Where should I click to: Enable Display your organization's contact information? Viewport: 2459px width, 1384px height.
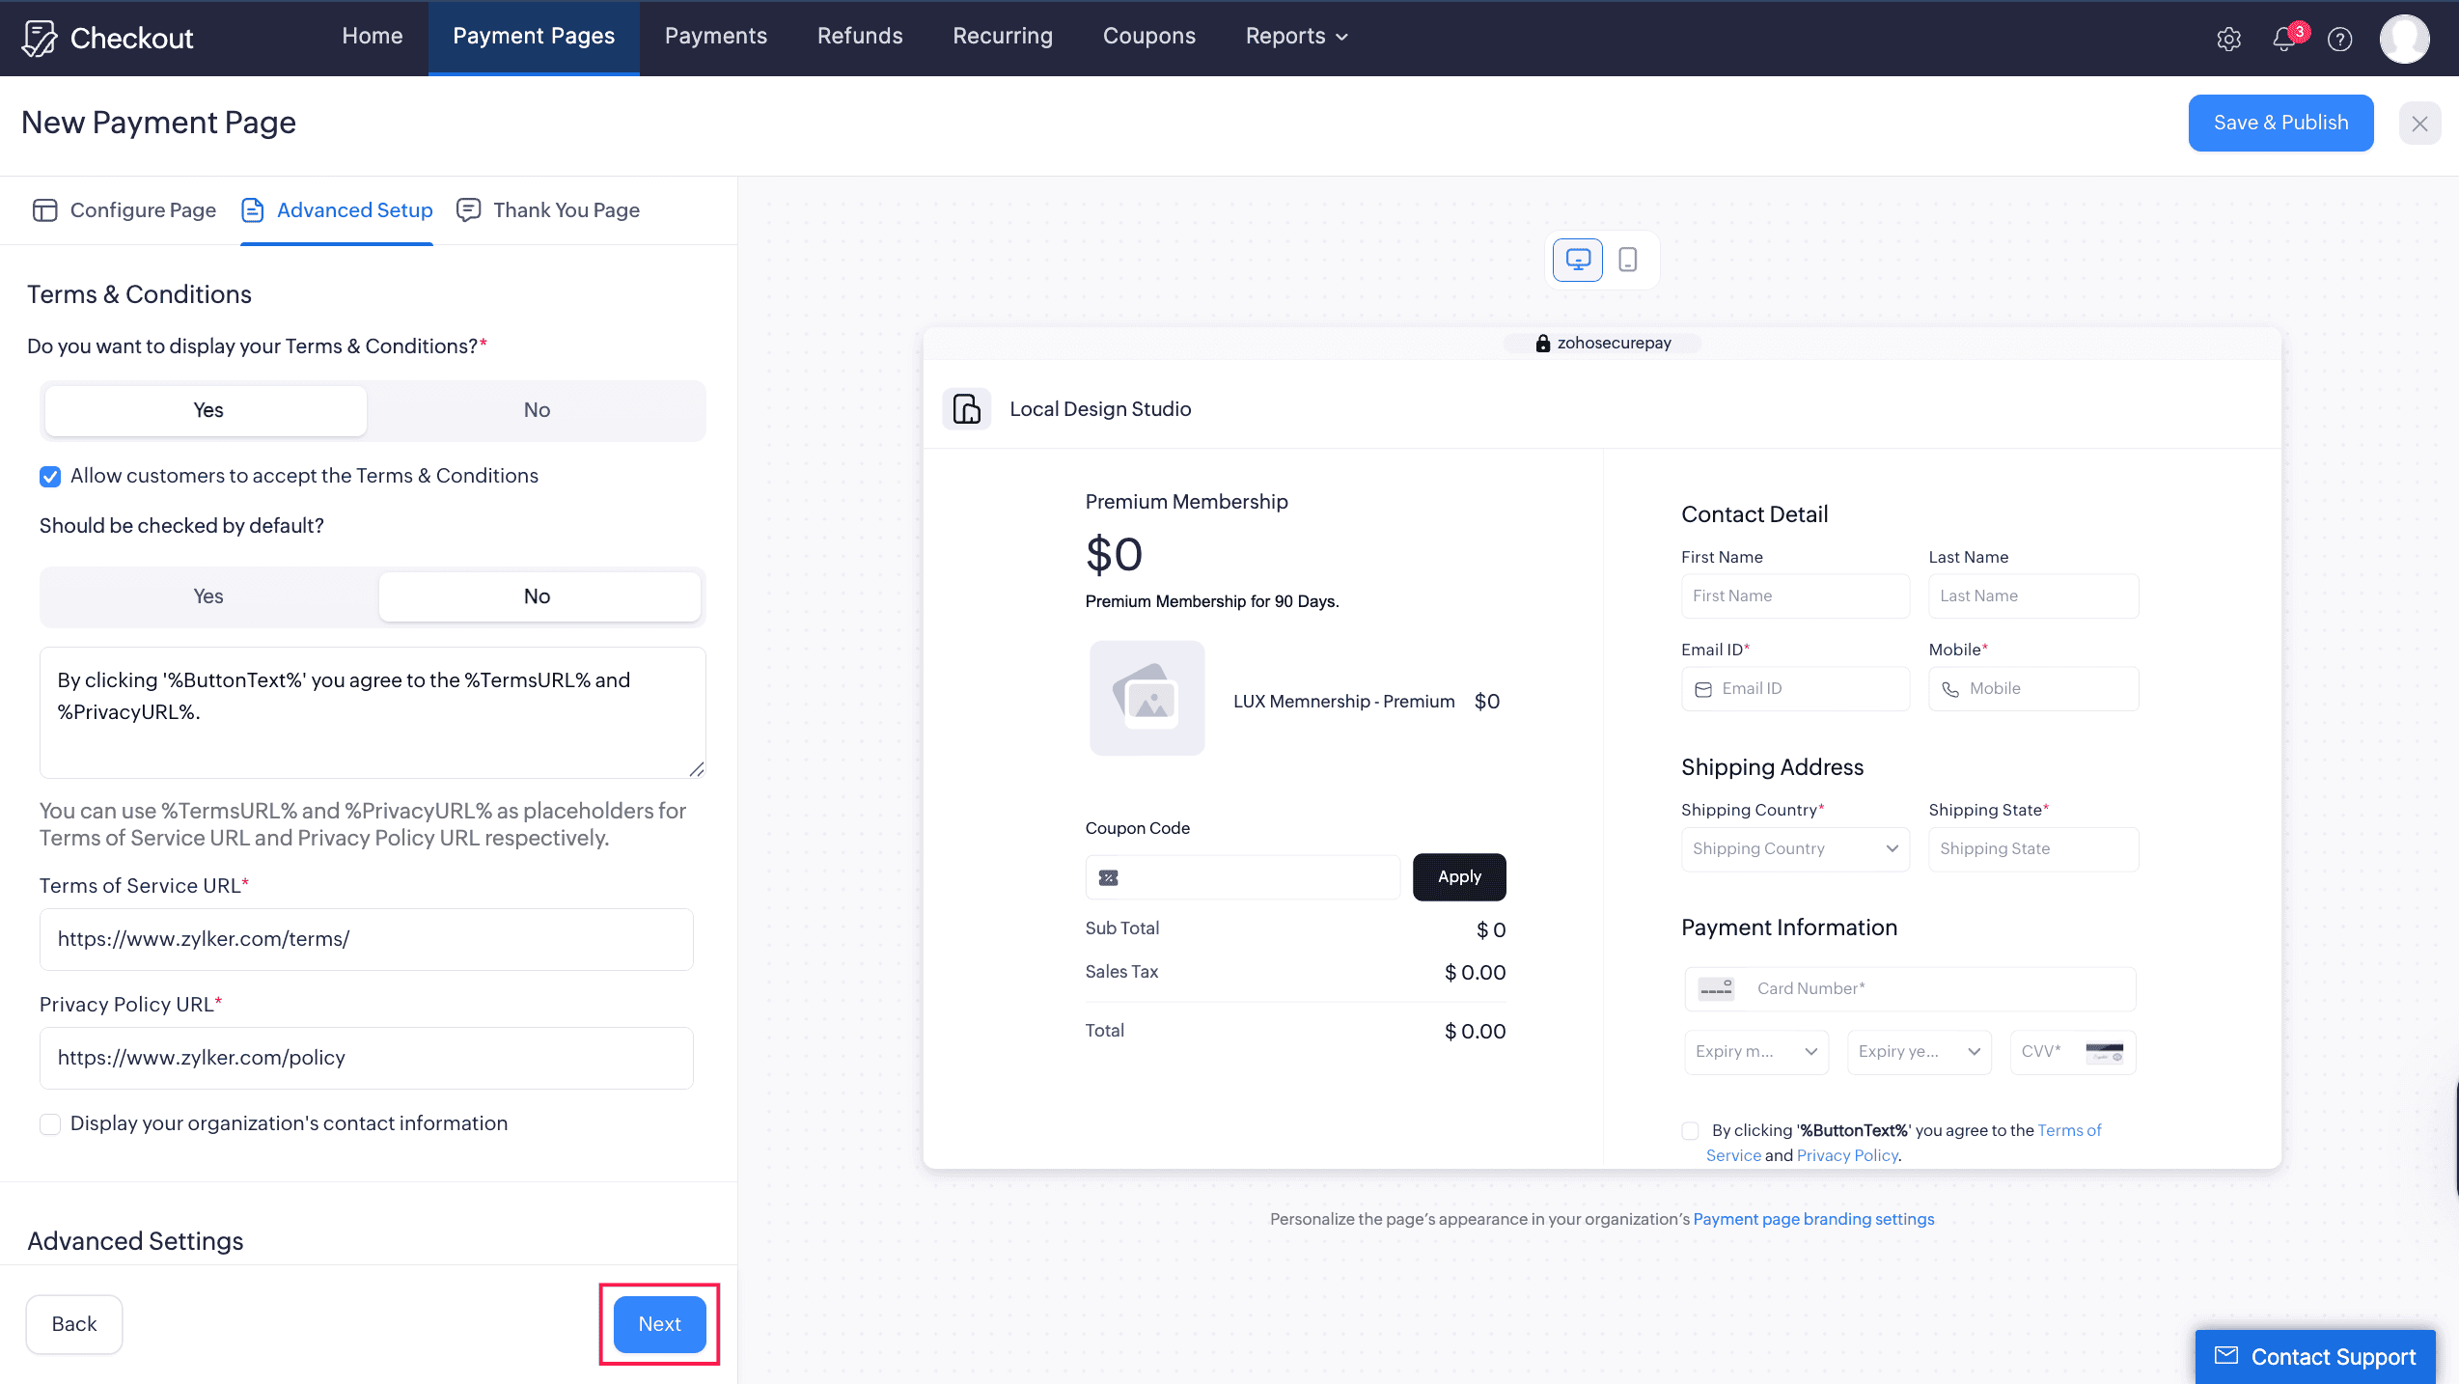[x=49, y=1123]
